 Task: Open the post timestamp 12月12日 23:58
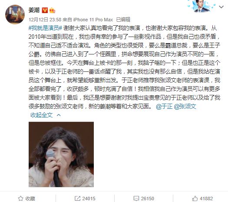(45, 20)
